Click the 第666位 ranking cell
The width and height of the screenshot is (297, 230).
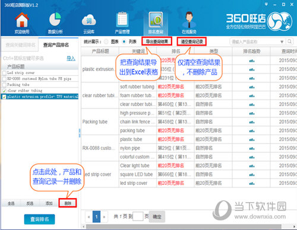coord(175,174)
